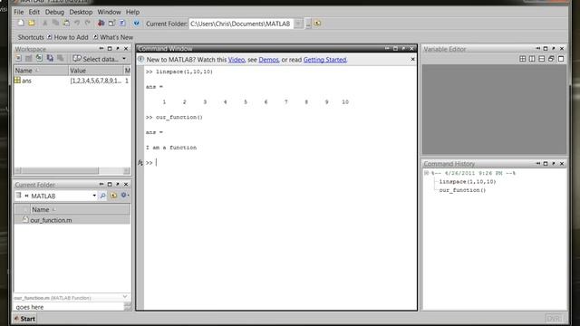This screenshot has height=326, width=580.
Task: Split Variable Editor top/bottom
Action: point(542,59)
